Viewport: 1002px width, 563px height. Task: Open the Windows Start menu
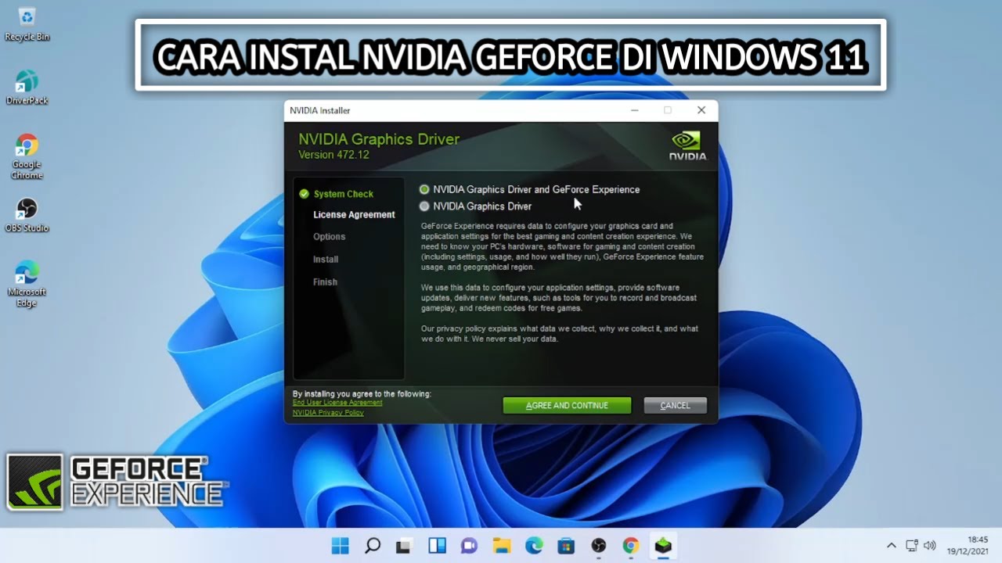(341, 546)
